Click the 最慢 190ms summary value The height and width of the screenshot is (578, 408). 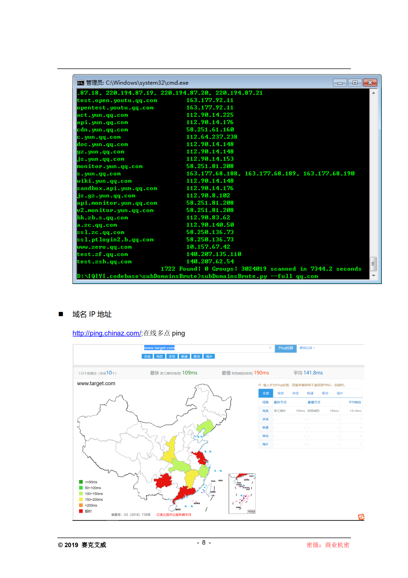(261, 373)
